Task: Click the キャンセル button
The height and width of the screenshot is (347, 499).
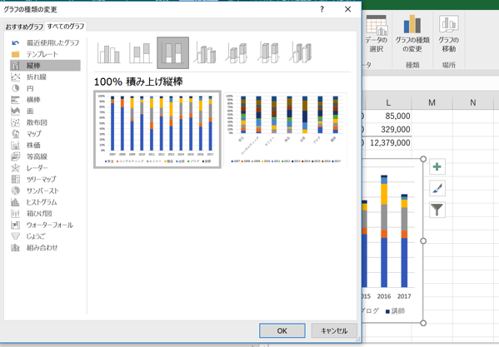Action: (334, 331)
